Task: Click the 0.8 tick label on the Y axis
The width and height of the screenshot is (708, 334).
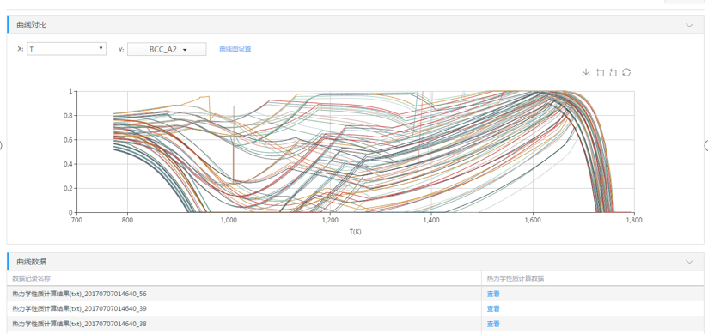Action: pos(68,116)
